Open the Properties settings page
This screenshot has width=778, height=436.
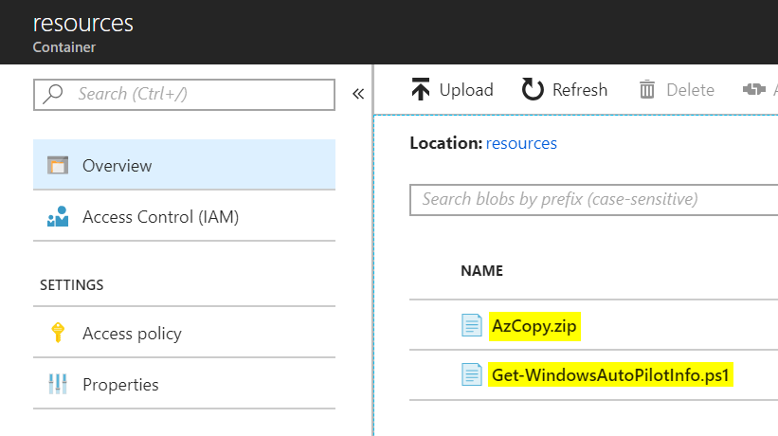tap(120, 385)
